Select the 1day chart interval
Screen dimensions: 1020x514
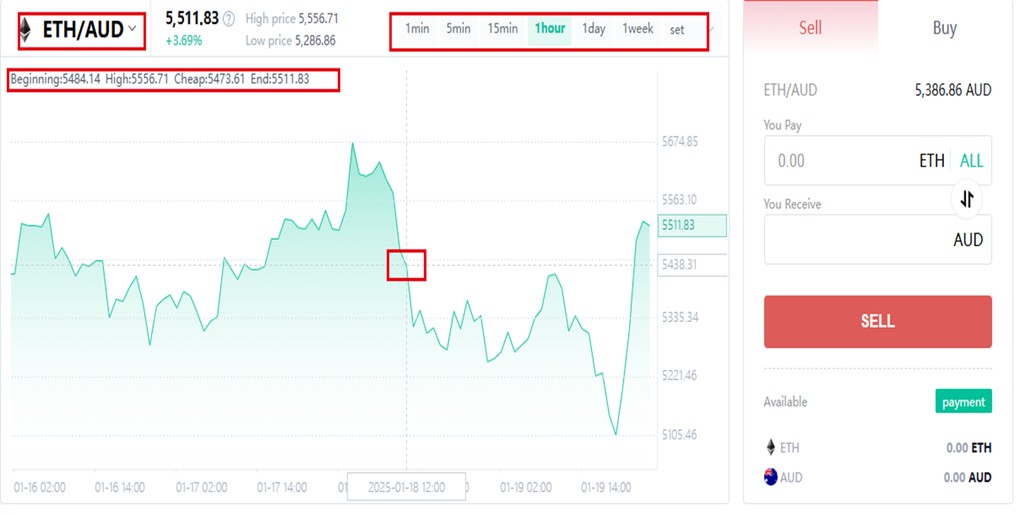point(593,29)
